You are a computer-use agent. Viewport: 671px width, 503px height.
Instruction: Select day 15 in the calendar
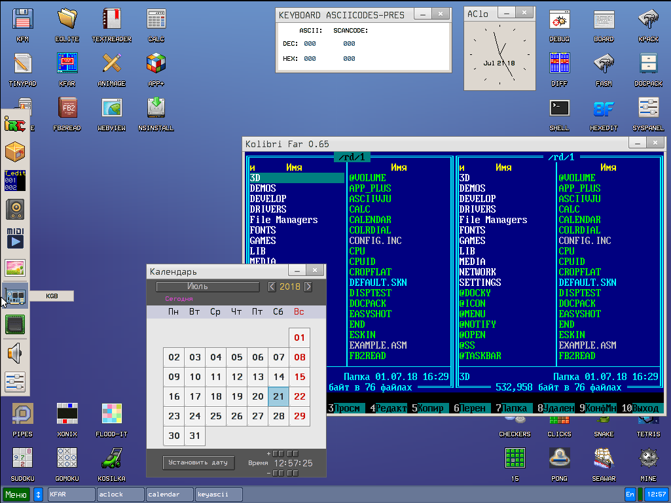coord(300,377)
